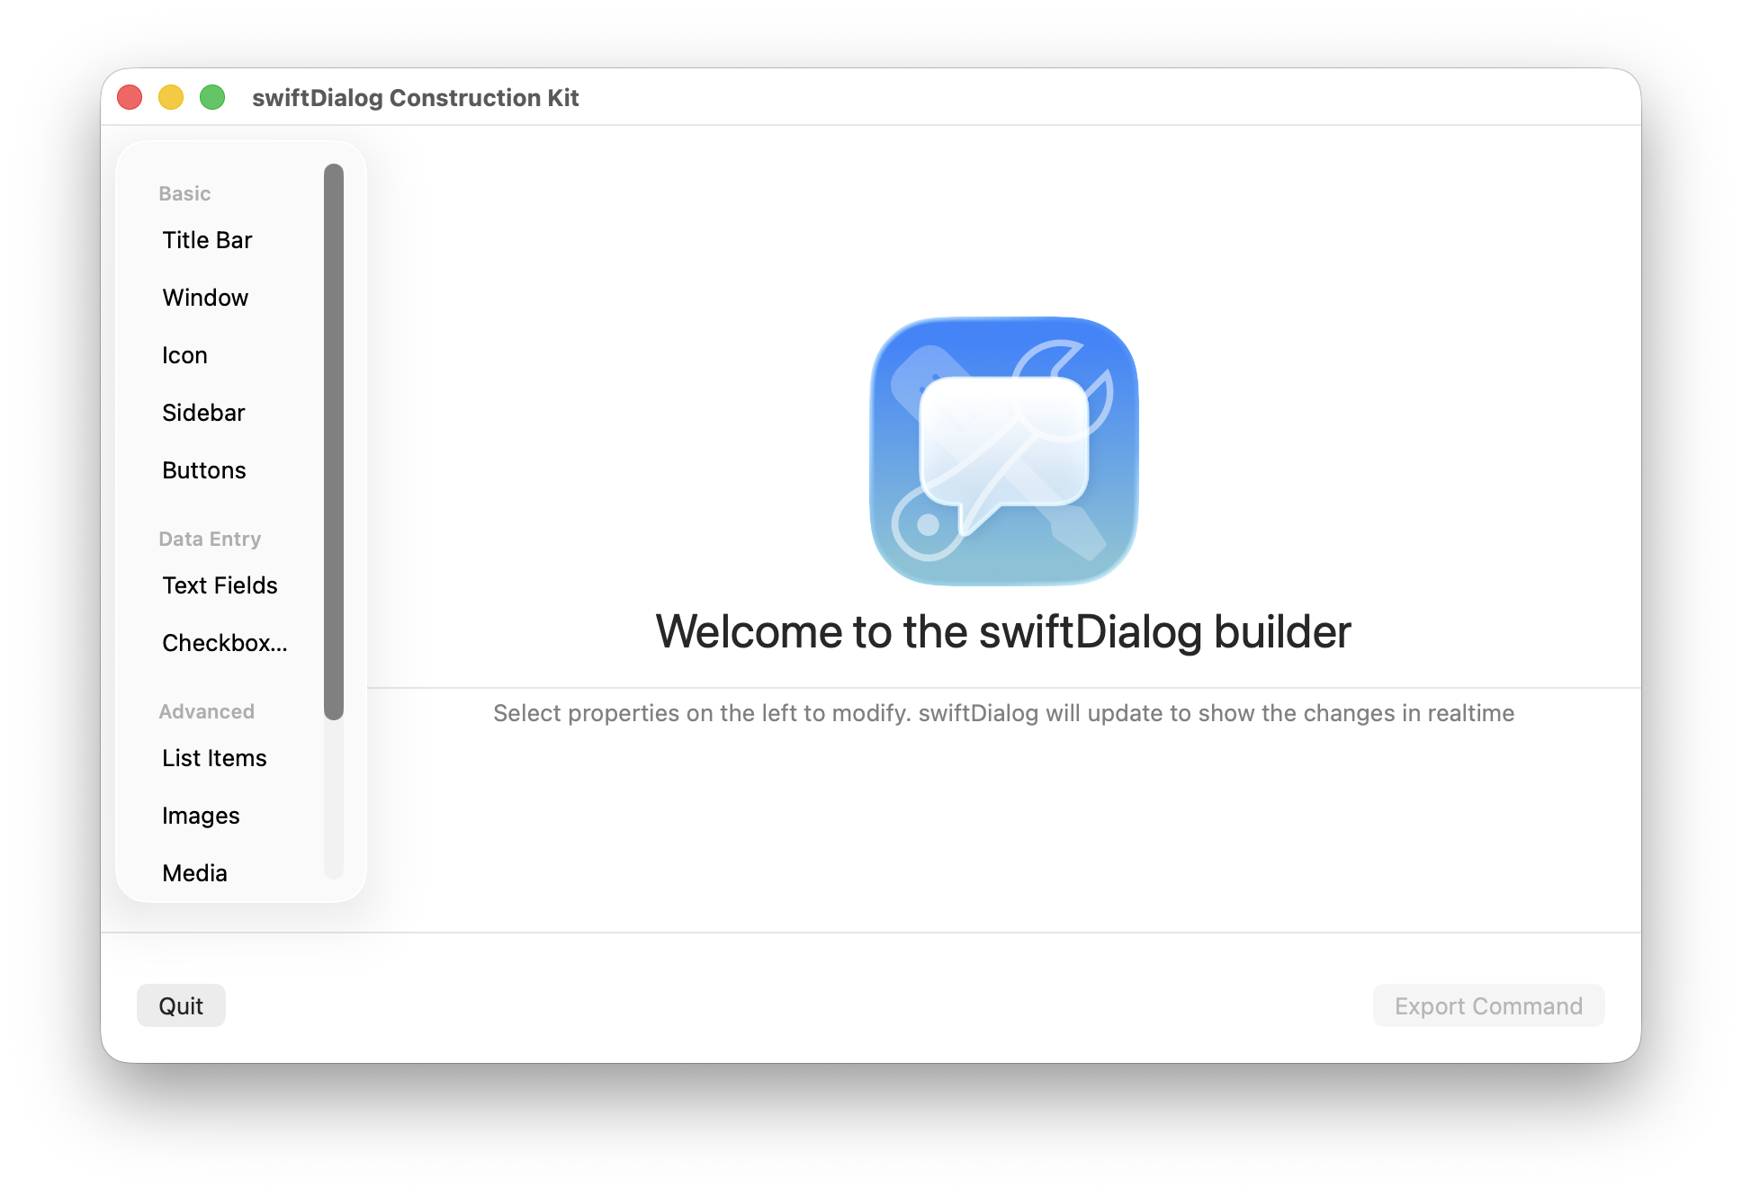Image resolution: width=1742 pixels, height=1196 pixels.
Task: Go to Icon properties
Action: tap(184, 355)
